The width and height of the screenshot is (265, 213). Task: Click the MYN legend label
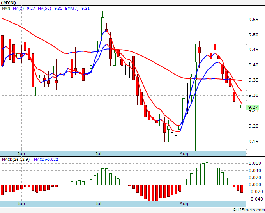pyautogui.click(x=6, y=8)
